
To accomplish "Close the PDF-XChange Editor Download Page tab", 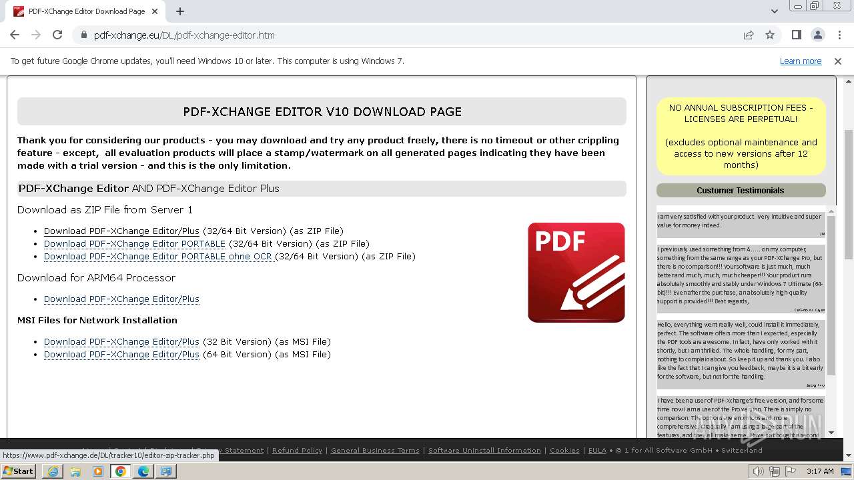I will (155, 11).
